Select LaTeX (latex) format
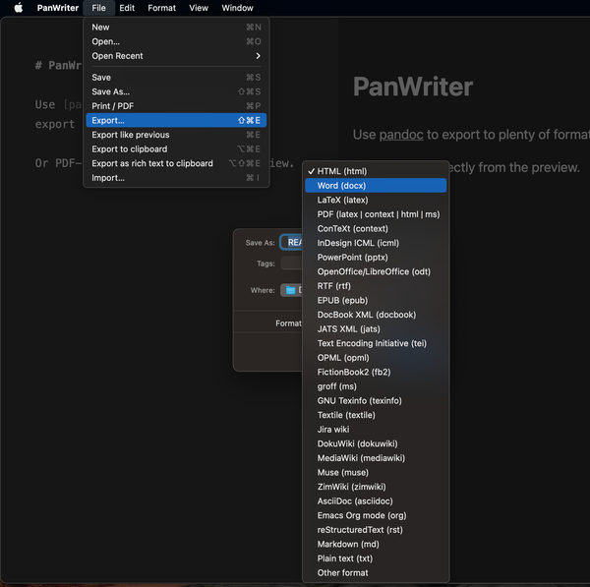The width and height of the screenshot is (590, 587). click(376, 200)
